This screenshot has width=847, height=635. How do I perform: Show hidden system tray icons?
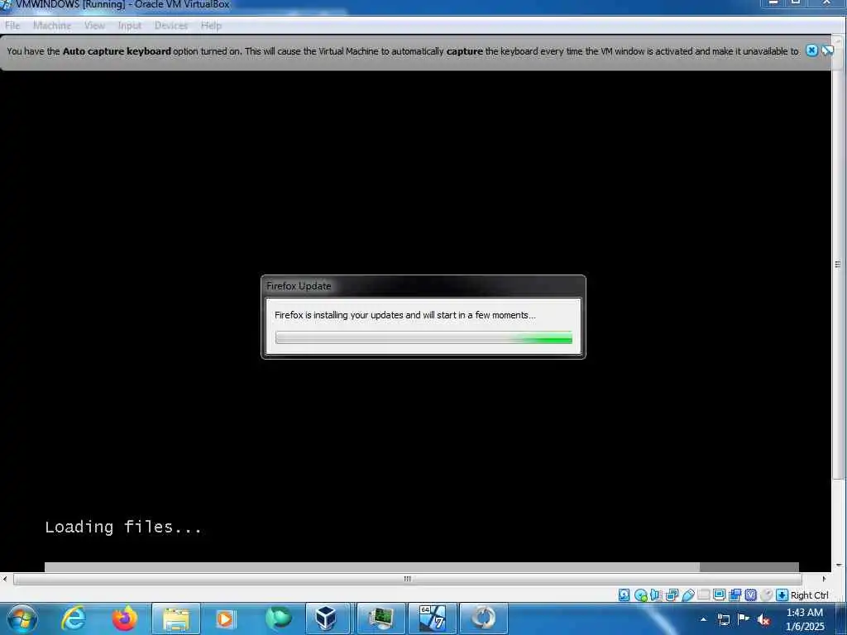click(703, 619)
